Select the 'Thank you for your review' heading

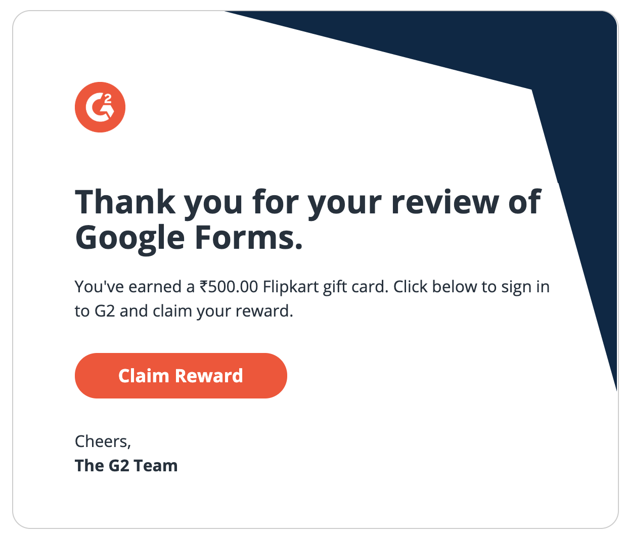(x=308, y=219)
